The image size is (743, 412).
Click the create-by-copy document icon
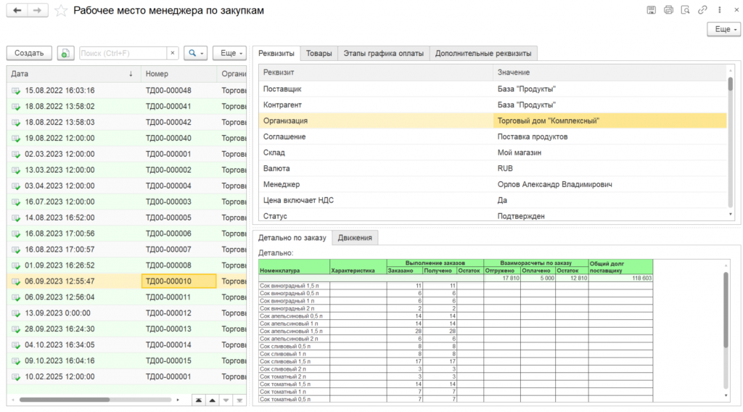pos(65,53)
